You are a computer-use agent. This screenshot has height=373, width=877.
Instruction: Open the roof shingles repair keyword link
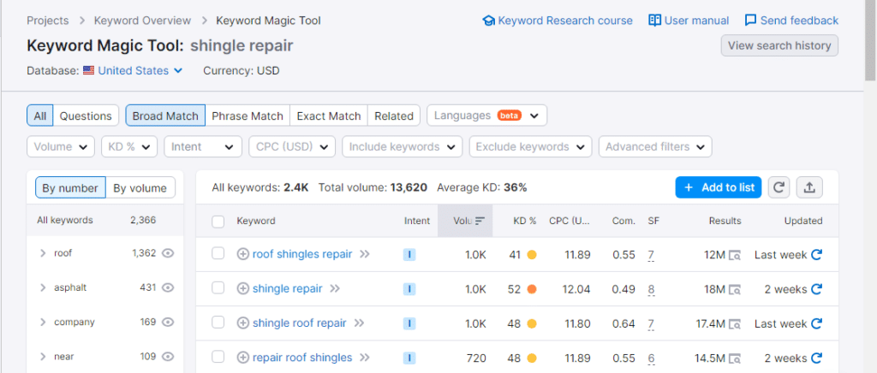point(302,255)
